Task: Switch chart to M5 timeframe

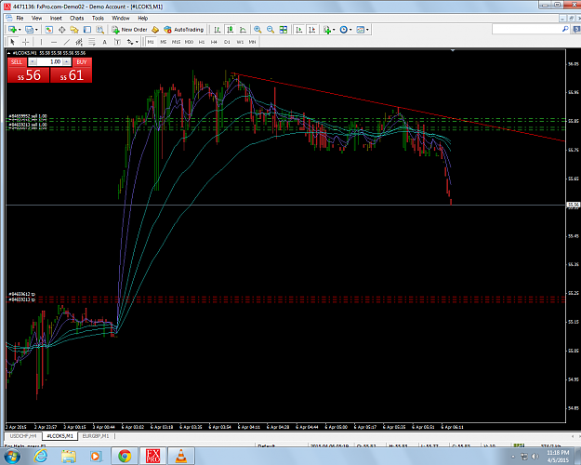Action: 163,42
